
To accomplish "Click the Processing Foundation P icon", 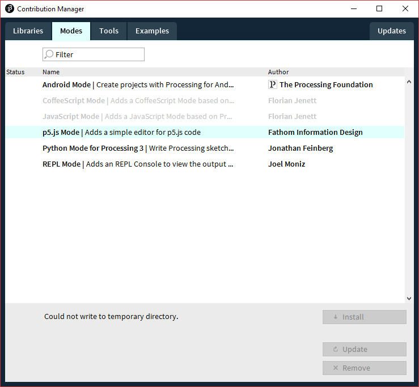I will click(272, 84).
